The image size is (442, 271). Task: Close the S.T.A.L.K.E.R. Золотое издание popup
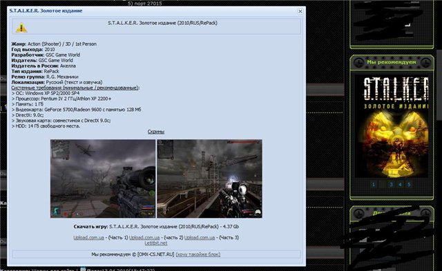pyautogui.click(x=300, y=11)
